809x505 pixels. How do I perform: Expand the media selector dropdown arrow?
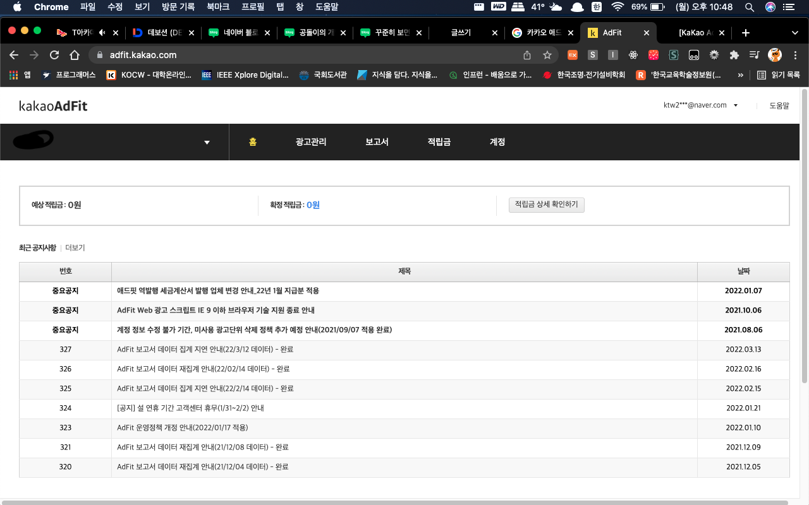tap(207, 142)
